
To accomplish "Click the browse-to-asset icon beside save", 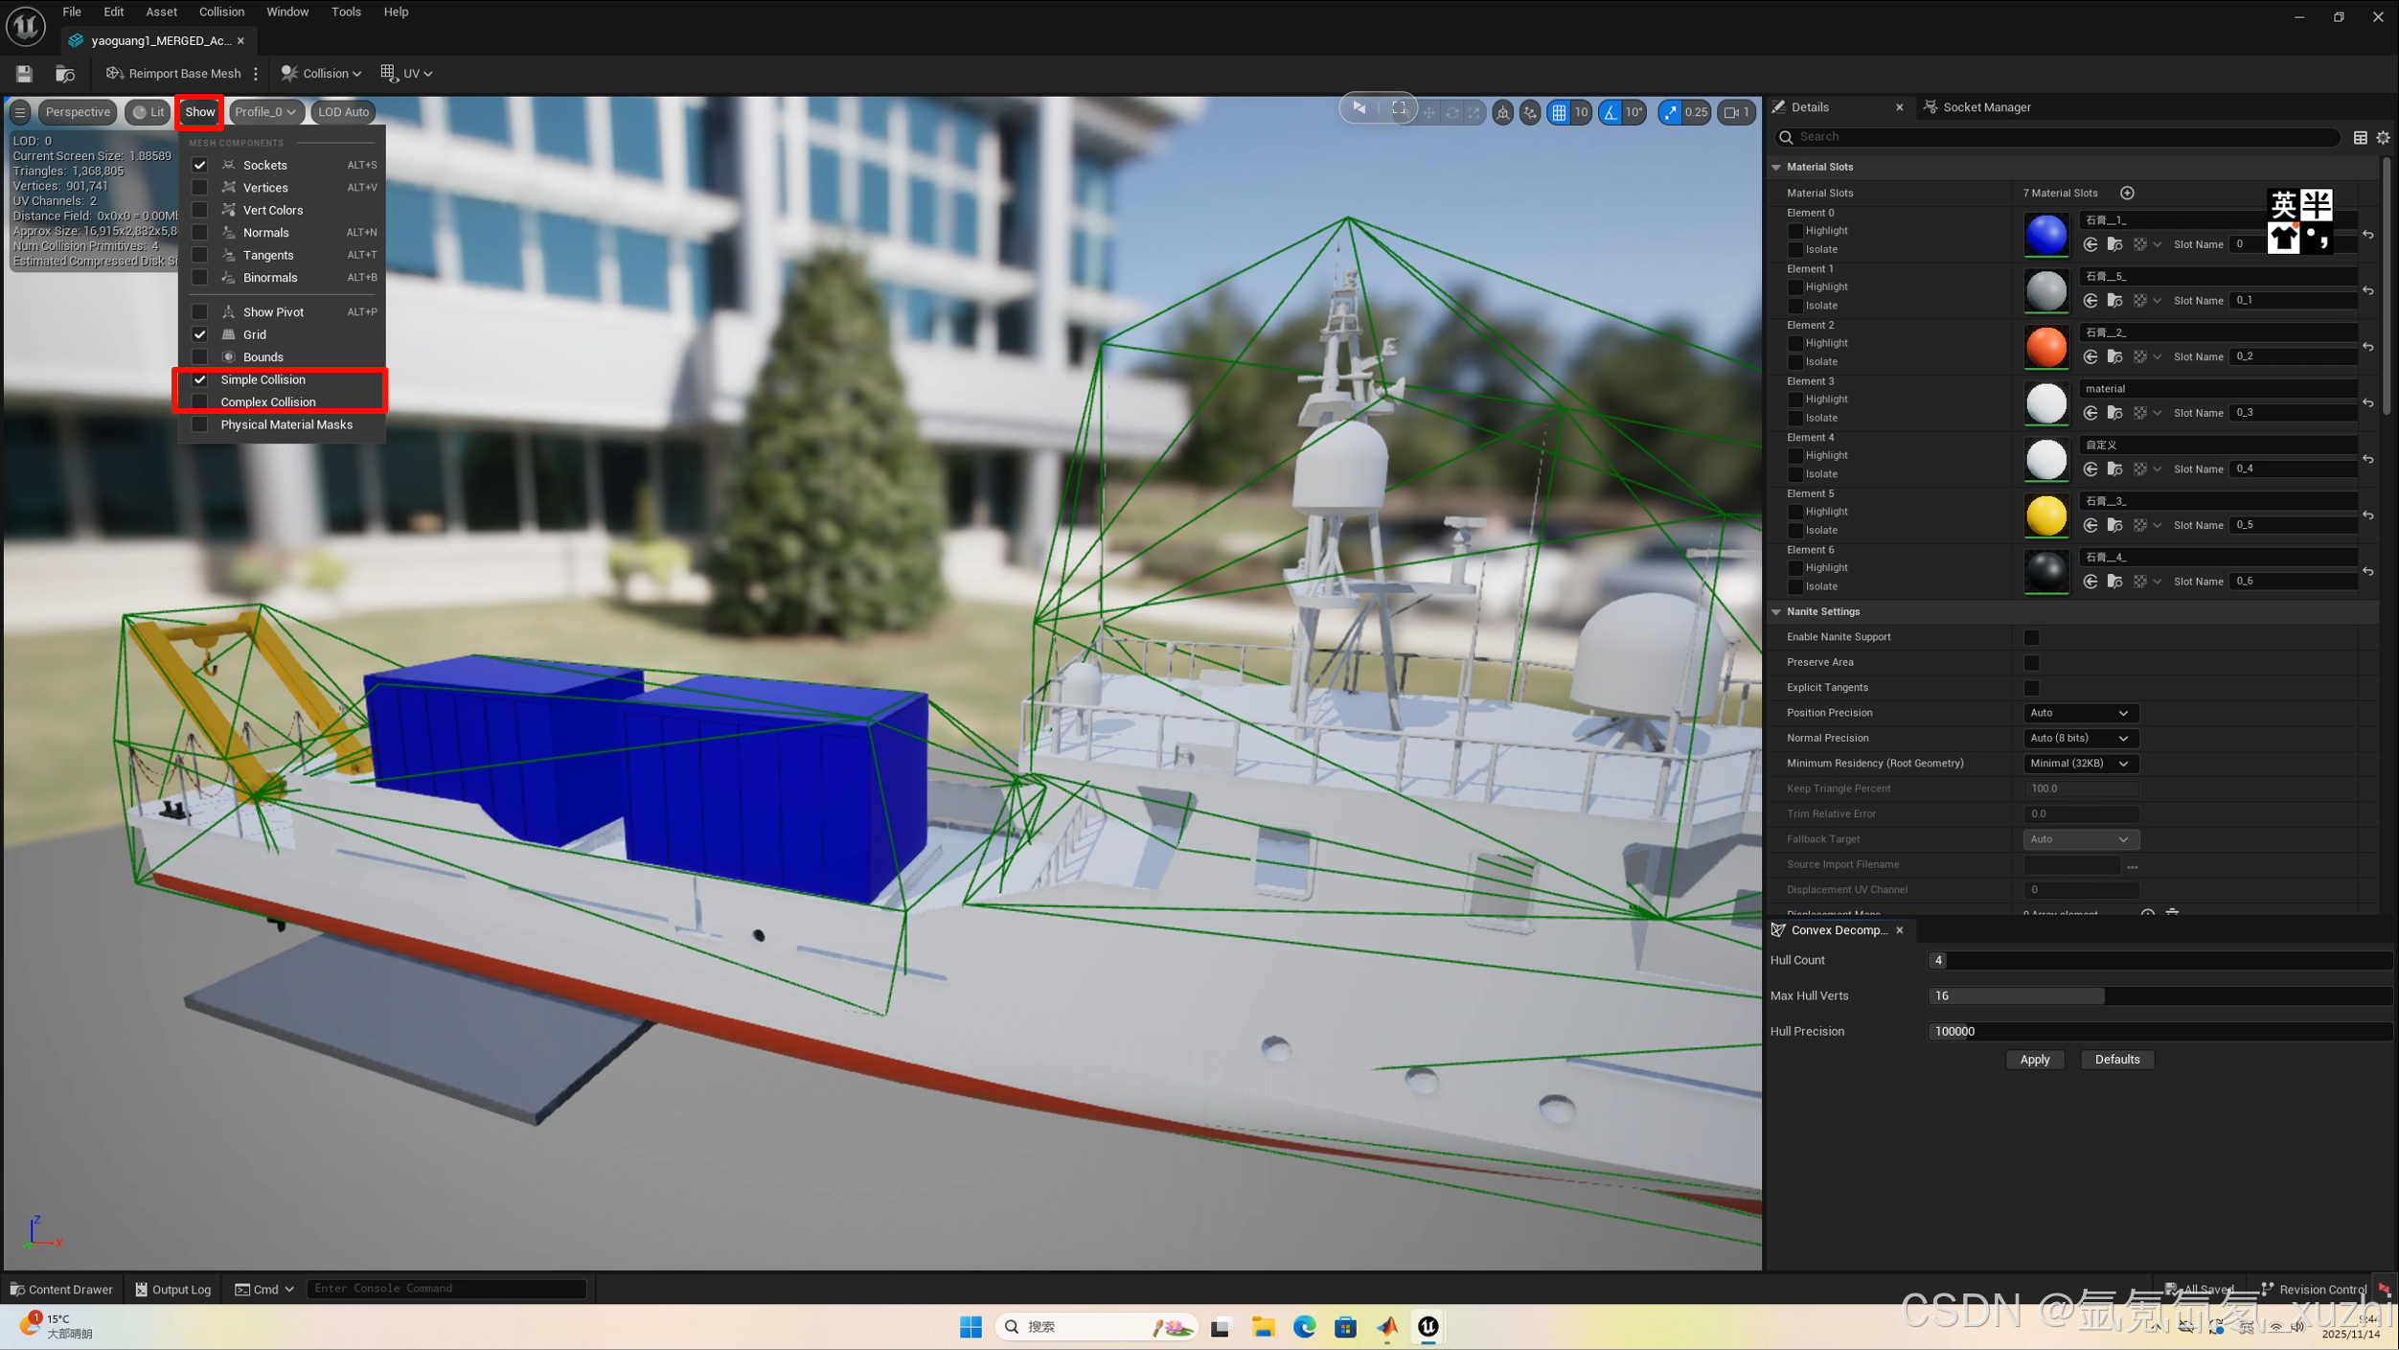I will coord(64,74).
